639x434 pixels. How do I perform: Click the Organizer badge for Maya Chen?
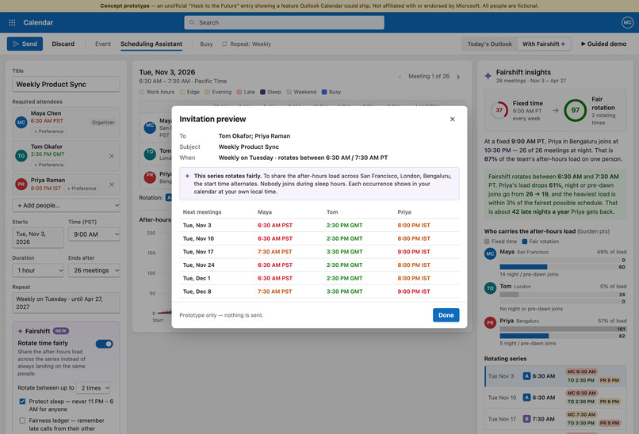click(103, 123)
